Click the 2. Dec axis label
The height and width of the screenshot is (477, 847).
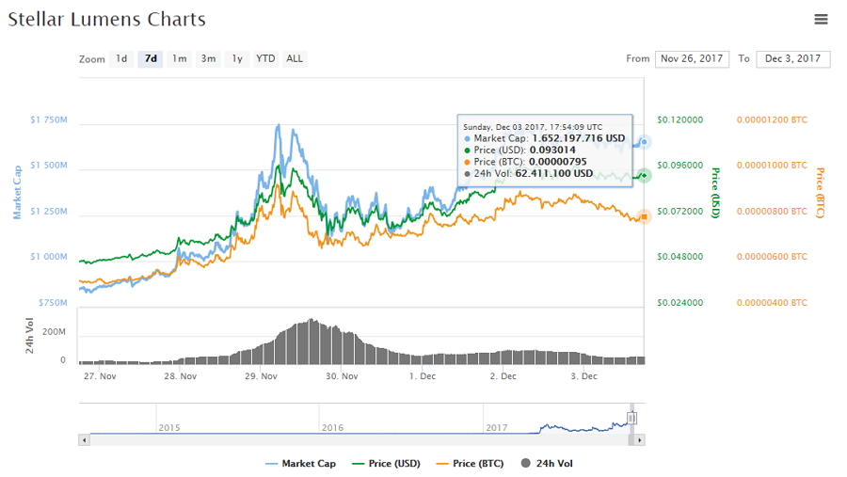(503, 376)
